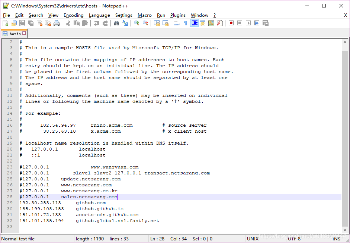
Task: Open the Plugins menu
Action: [178, 15]
